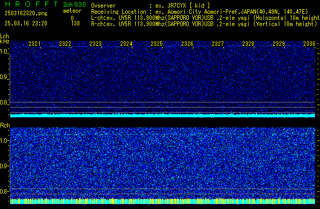This screenshot has width=320, height=209.
Task: Click the L-ch receiver description line
Action: (206, 18)
